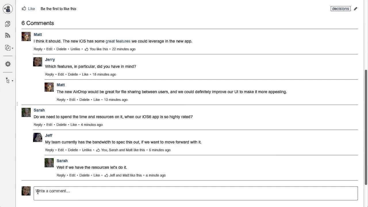Click the vertical page scrollbar
Screen dimensions: 368x207
(x=366, y=126)
